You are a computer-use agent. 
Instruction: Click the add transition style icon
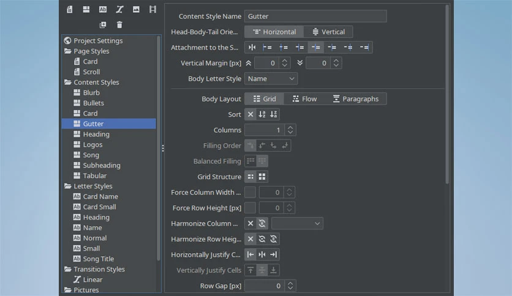pos(119,9)
